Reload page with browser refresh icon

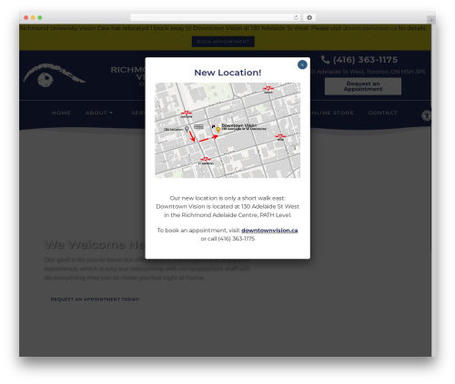(x=296, y=17)
